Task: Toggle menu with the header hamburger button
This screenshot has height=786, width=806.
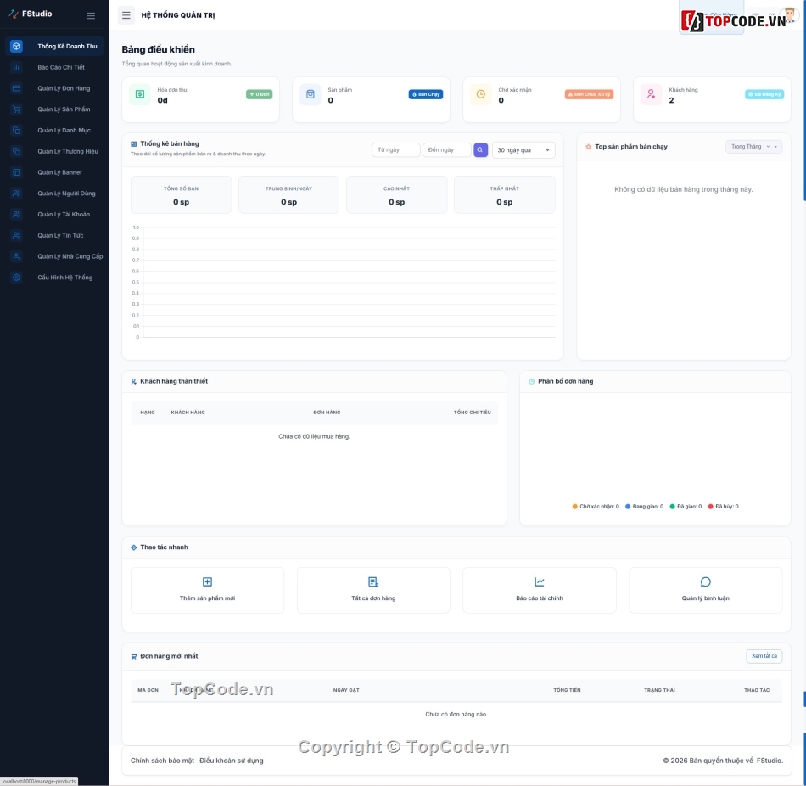Action: (x=126, y=15)
